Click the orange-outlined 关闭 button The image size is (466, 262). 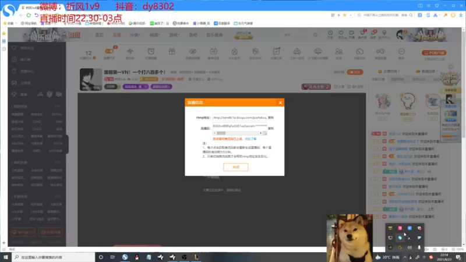coord(236,167)
